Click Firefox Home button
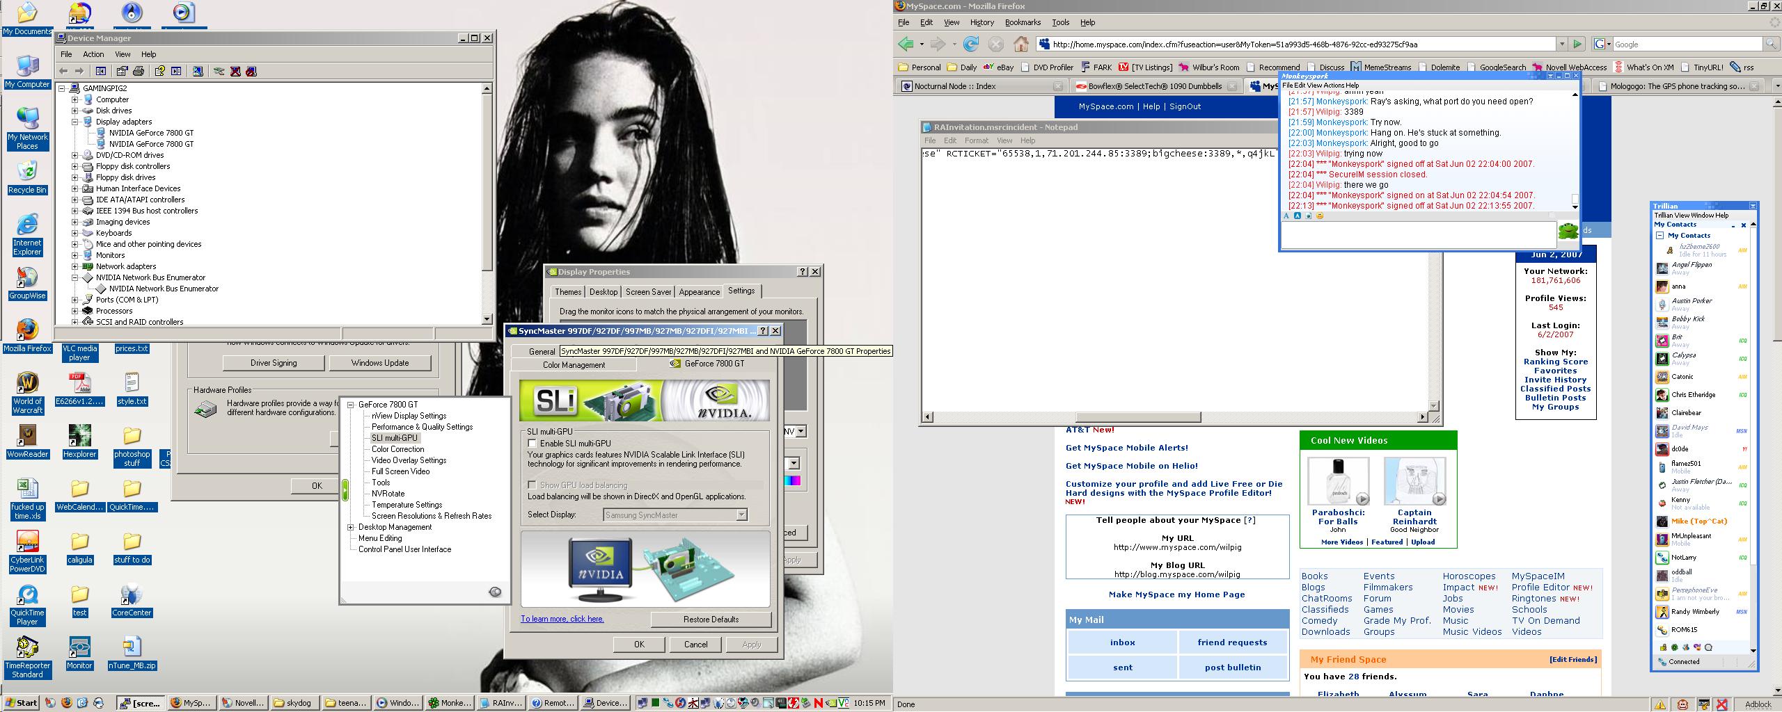This screenshot has width=1782, height=712. pos(1021,44)
